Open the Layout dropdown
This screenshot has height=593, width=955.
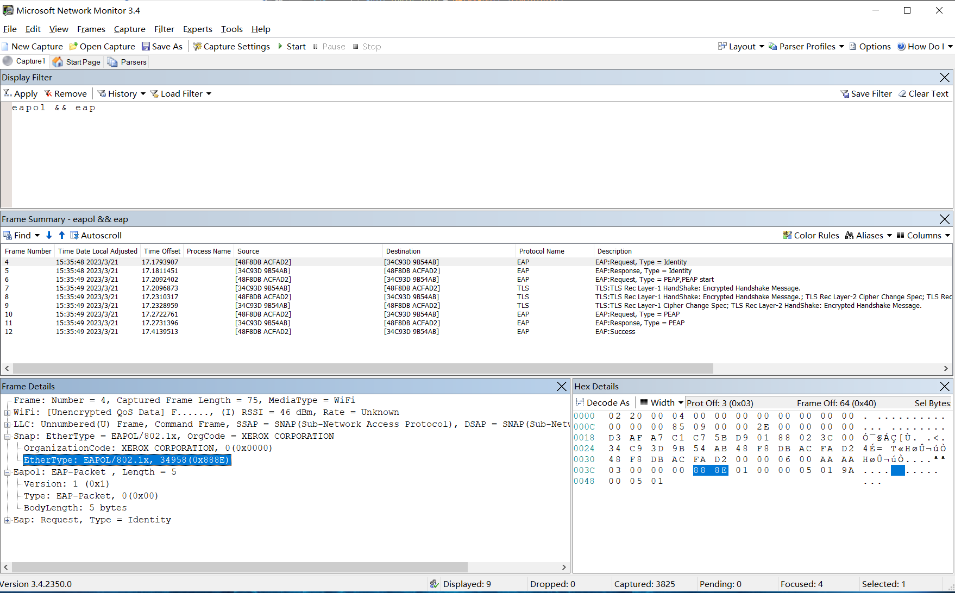tap(741, 47)
